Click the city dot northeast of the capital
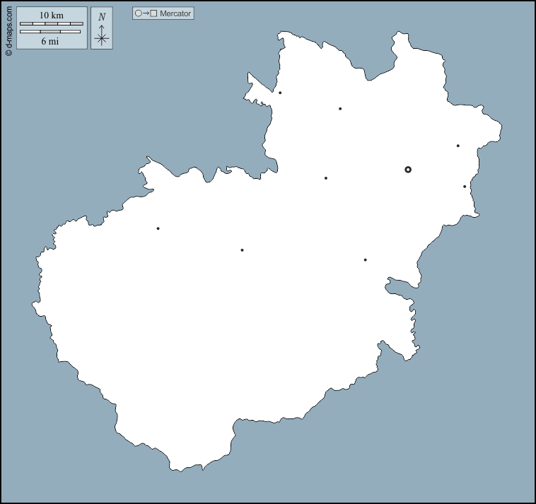This screenshot has width=536, height=504. [x=458, y=146]
